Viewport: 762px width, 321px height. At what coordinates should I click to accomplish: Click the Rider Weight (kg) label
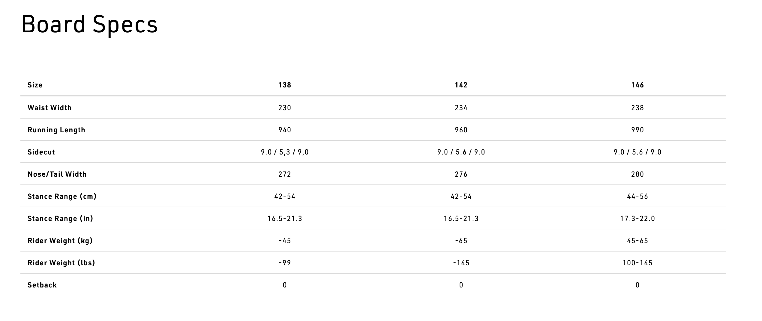[60, 241]
